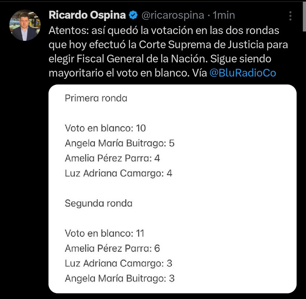The image size is (306, 299).
Task: Click the tweet text starting with 'Atentos'
Action: click(168, 52)
